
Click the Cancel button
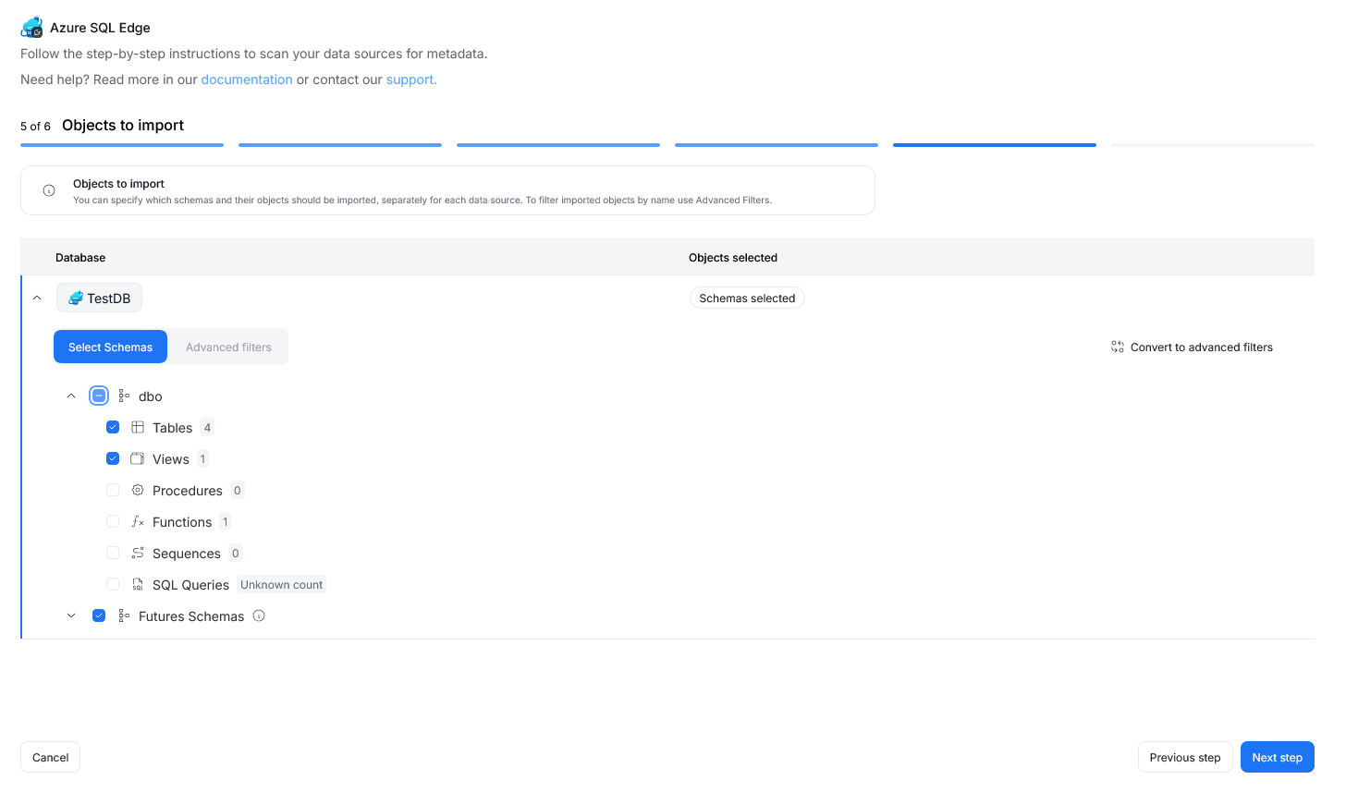(x=51, y=757)
